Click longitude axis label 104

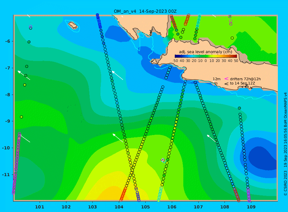pyautogui.click(x=119, y=207)
